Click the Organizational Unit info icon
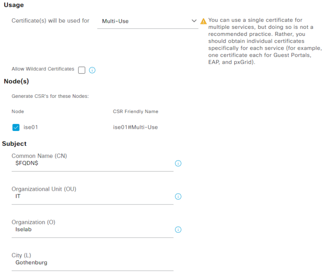Screen dimensions: 335x276 tap(178, 197)
